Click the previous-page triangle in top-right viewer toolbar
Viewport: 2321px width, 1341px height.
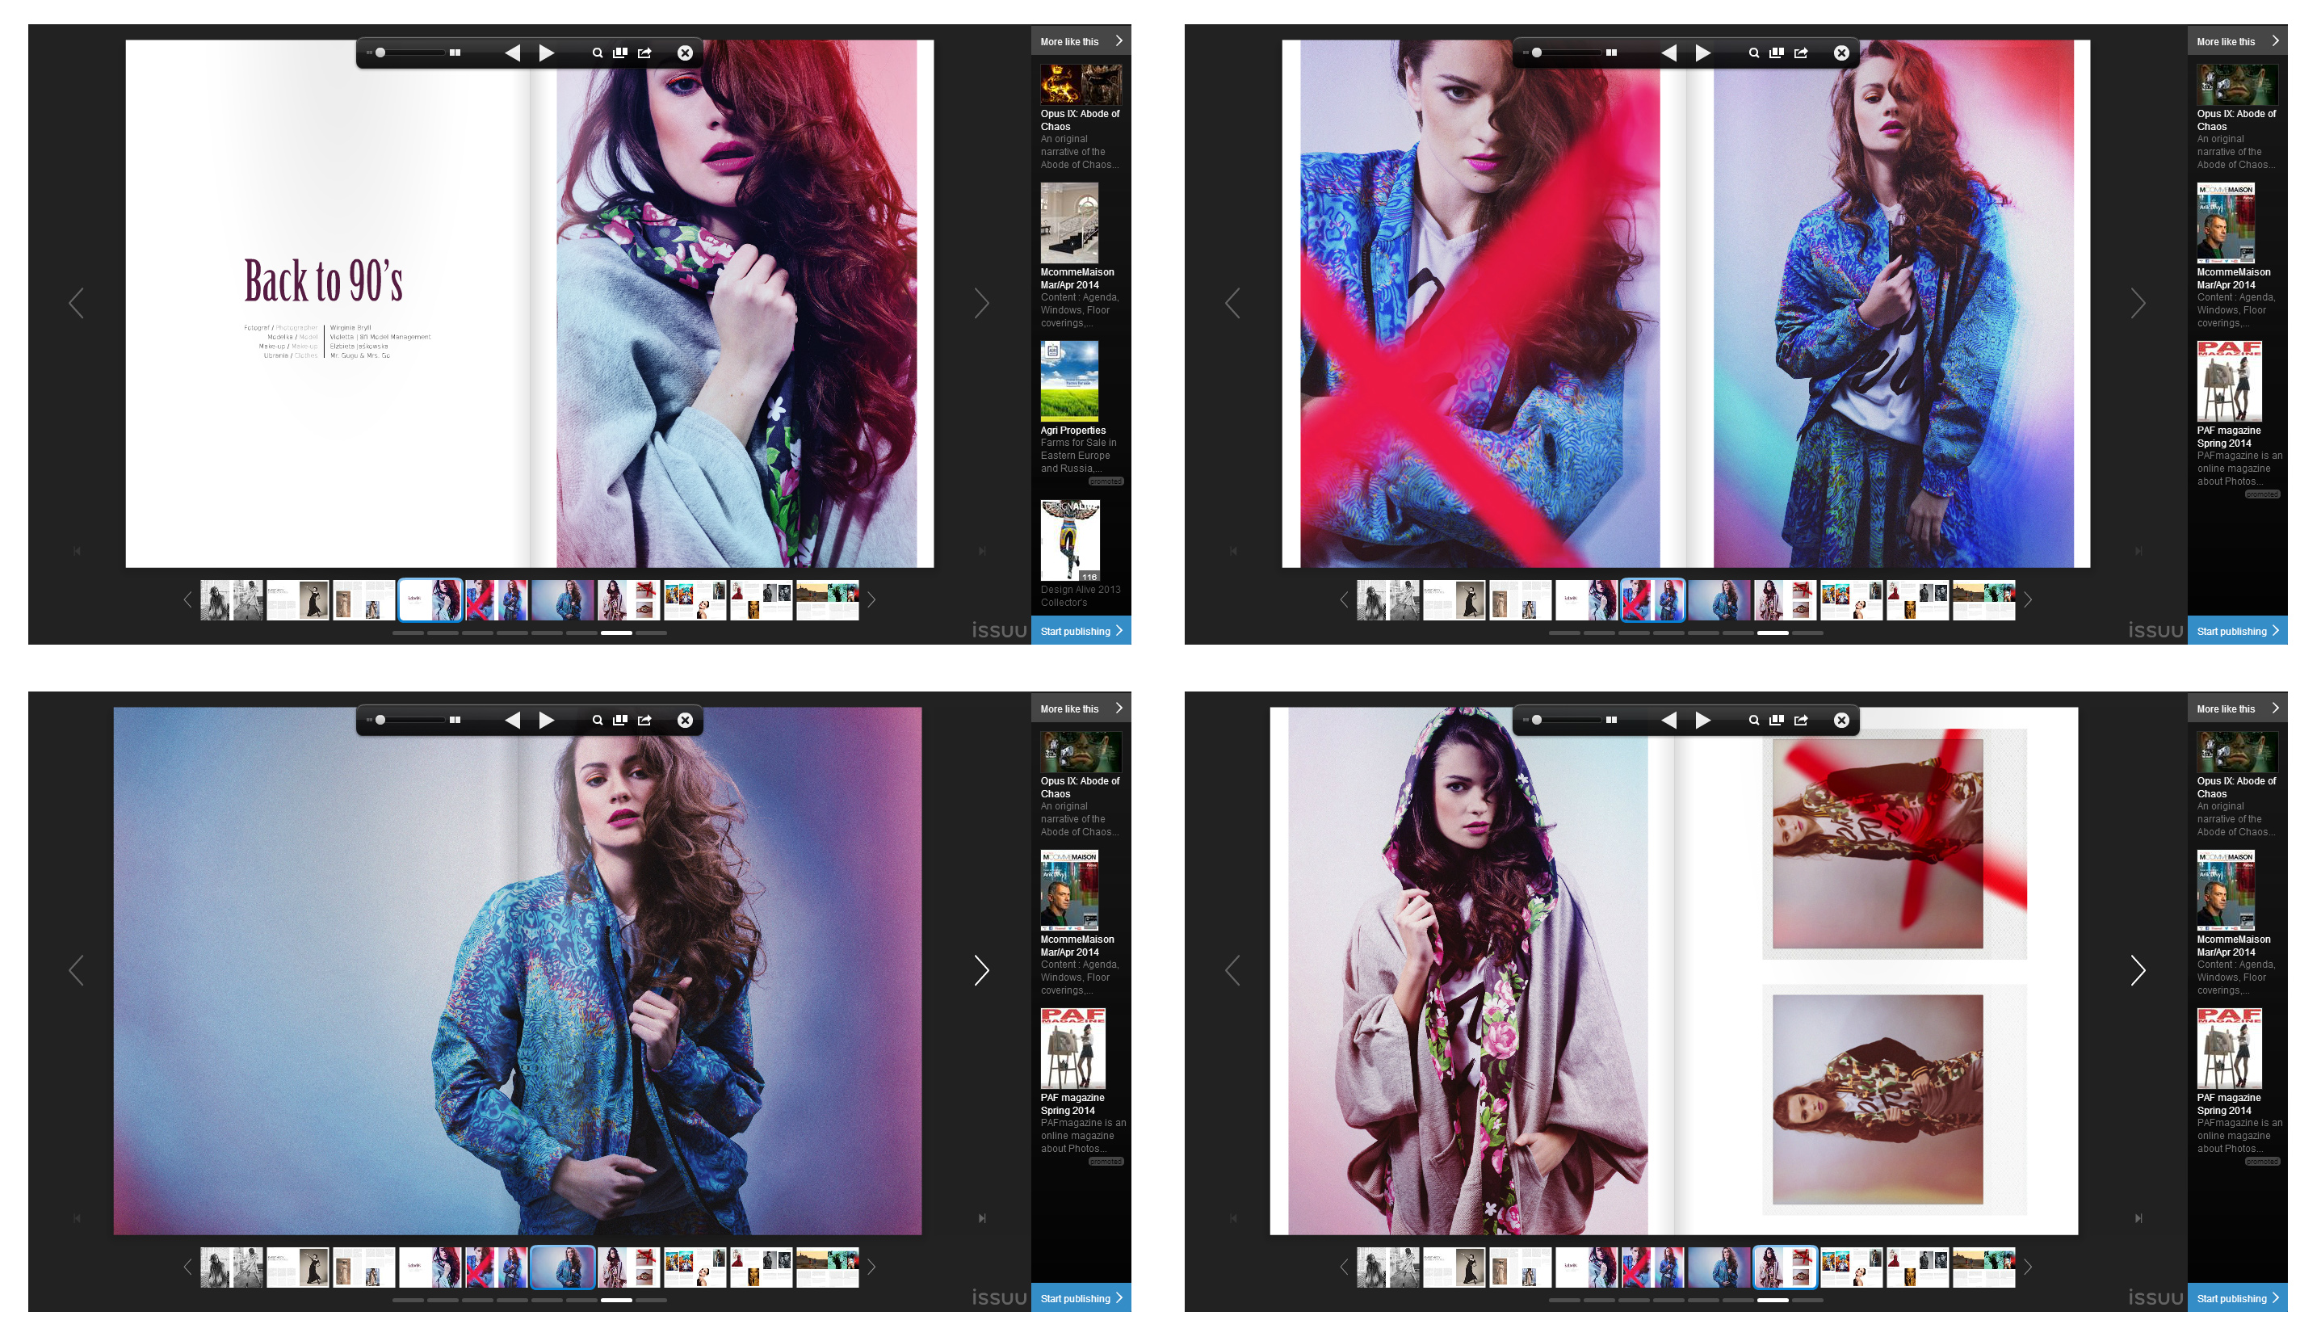pos(1669,53)
